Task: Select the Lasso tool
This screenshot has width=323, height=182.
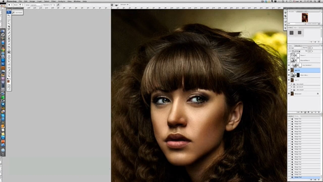Action: tap(9, 21)
